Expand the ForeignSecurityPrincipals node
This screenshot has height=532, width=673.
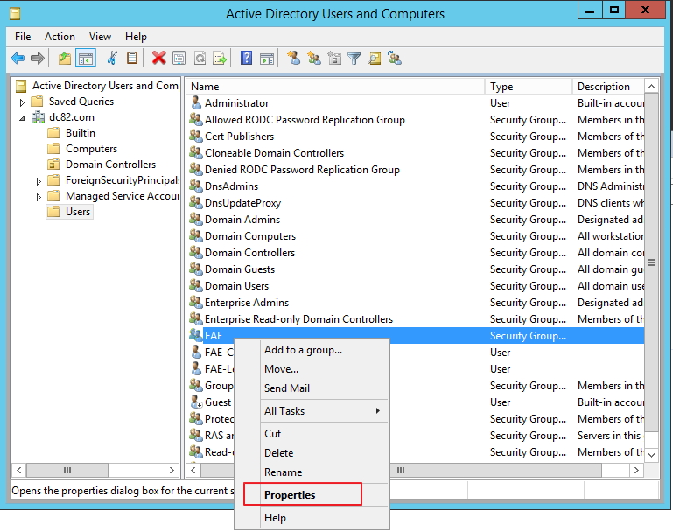point(39,181)
